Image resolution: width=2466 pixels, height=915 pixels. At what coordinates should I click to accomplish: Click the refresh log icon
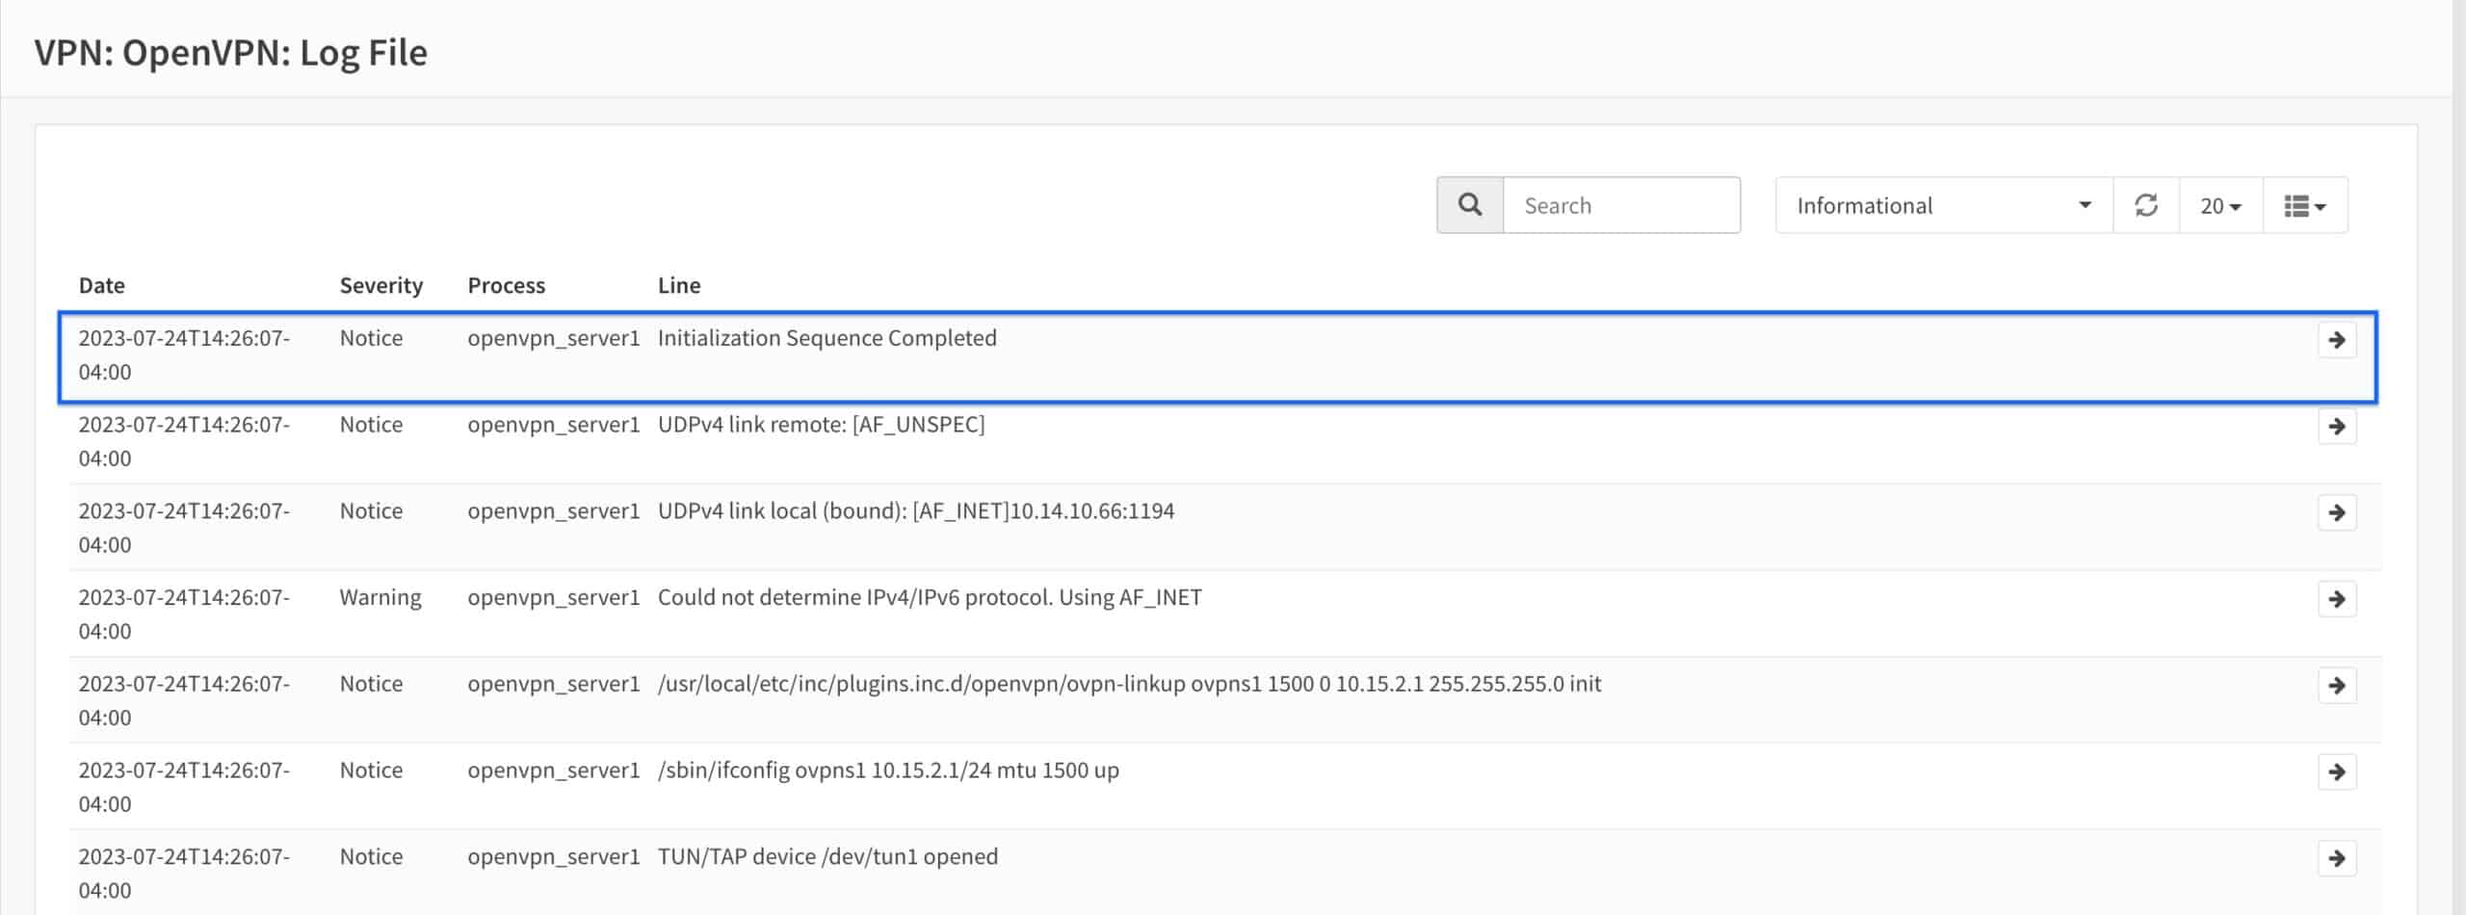pyautogui.click(x=2147, y=204)
